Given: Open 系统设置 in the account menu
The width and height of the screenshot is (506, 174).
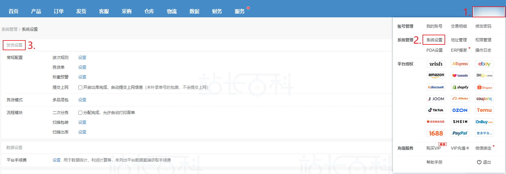Looking at the screenshot, I should (x=434, y=40).
